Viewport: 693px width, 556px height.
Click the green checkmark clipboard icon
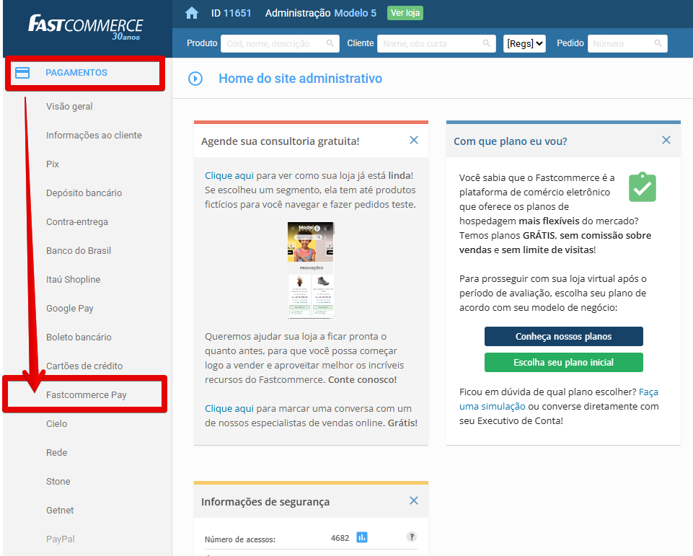(x=643, y=187)
